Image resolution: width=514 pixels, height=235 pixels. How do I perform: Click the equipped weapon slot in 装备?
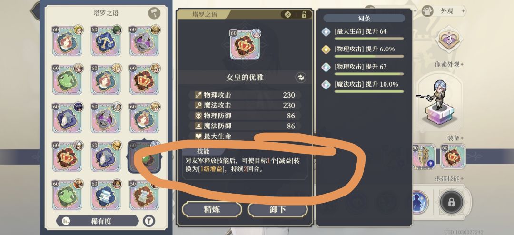tap(424, 157)
